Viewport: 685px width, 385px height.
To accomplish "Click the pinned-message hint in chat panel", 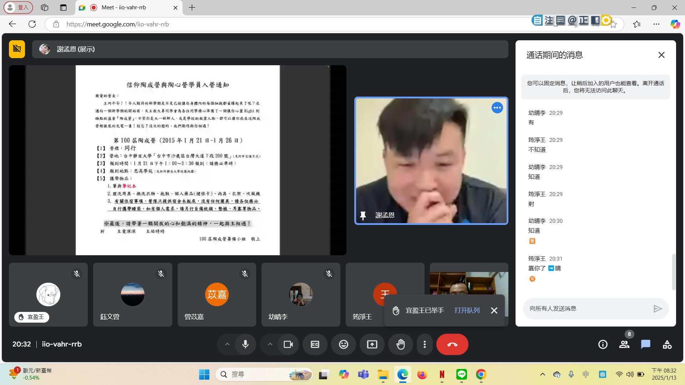I will click(x=595, y=87).
